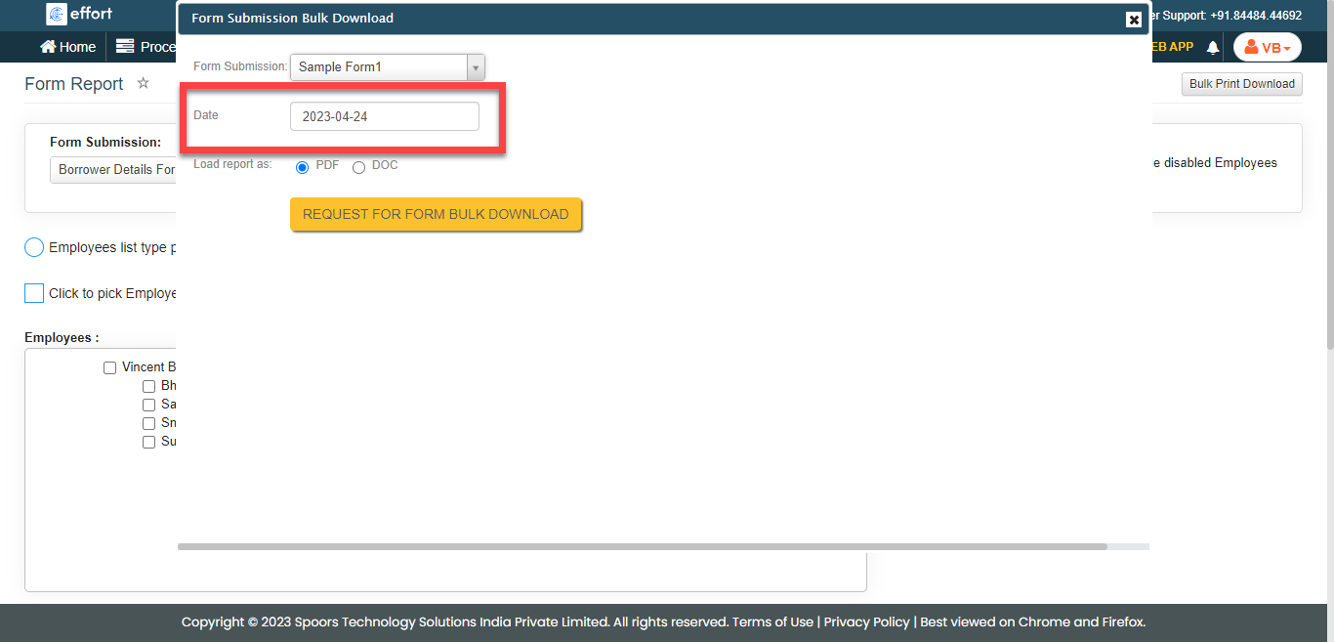Select DOC as report format
Viewport: 1334px width, 642px height.
[x=358, y=166]
